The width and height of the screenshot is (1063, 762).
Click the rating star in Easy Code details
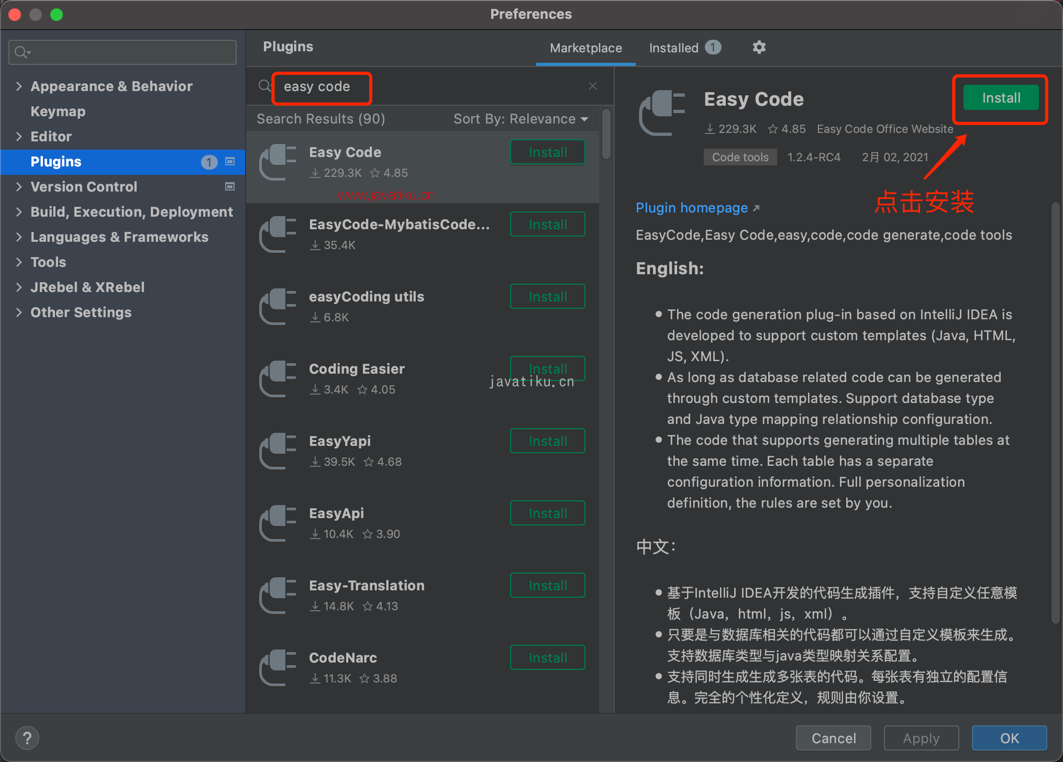click(773, 129)
